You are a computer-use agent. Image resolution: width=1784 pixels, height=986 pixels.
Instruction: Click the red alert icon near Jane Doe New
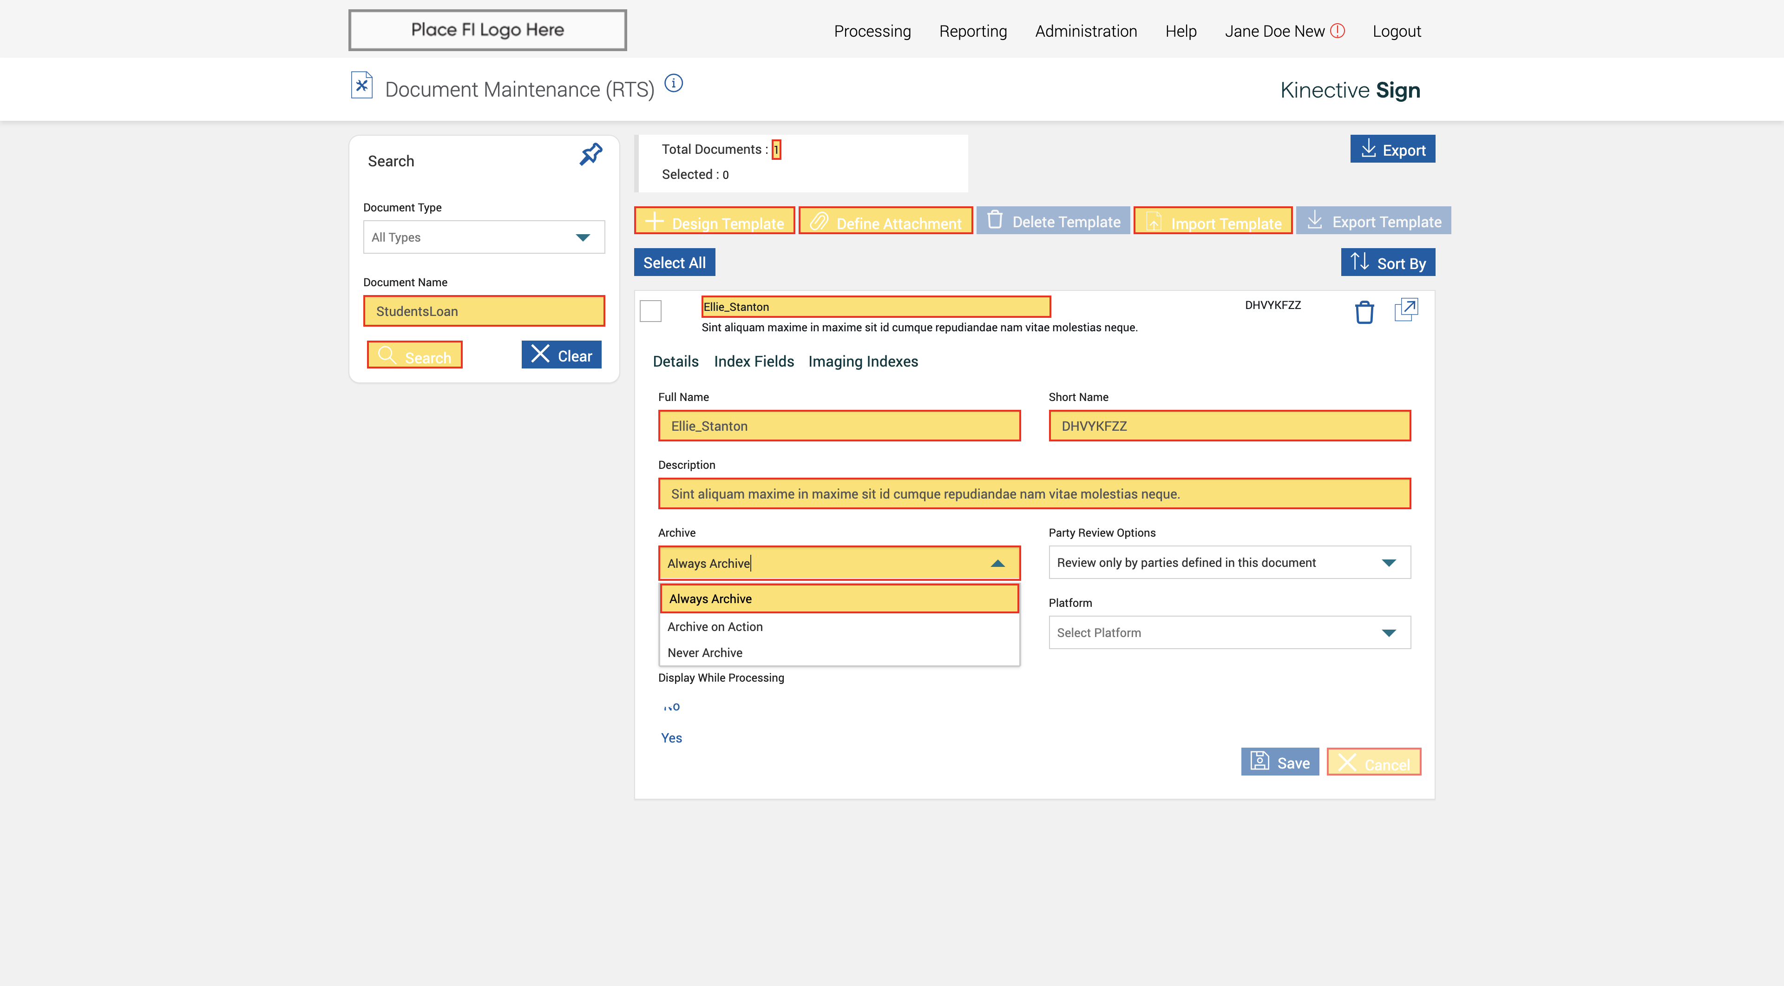point(1338,31)
